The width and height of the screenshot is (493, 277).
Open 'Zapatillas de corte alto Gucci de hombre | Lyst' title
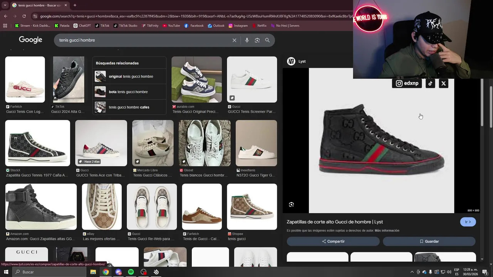pos(335,222)
